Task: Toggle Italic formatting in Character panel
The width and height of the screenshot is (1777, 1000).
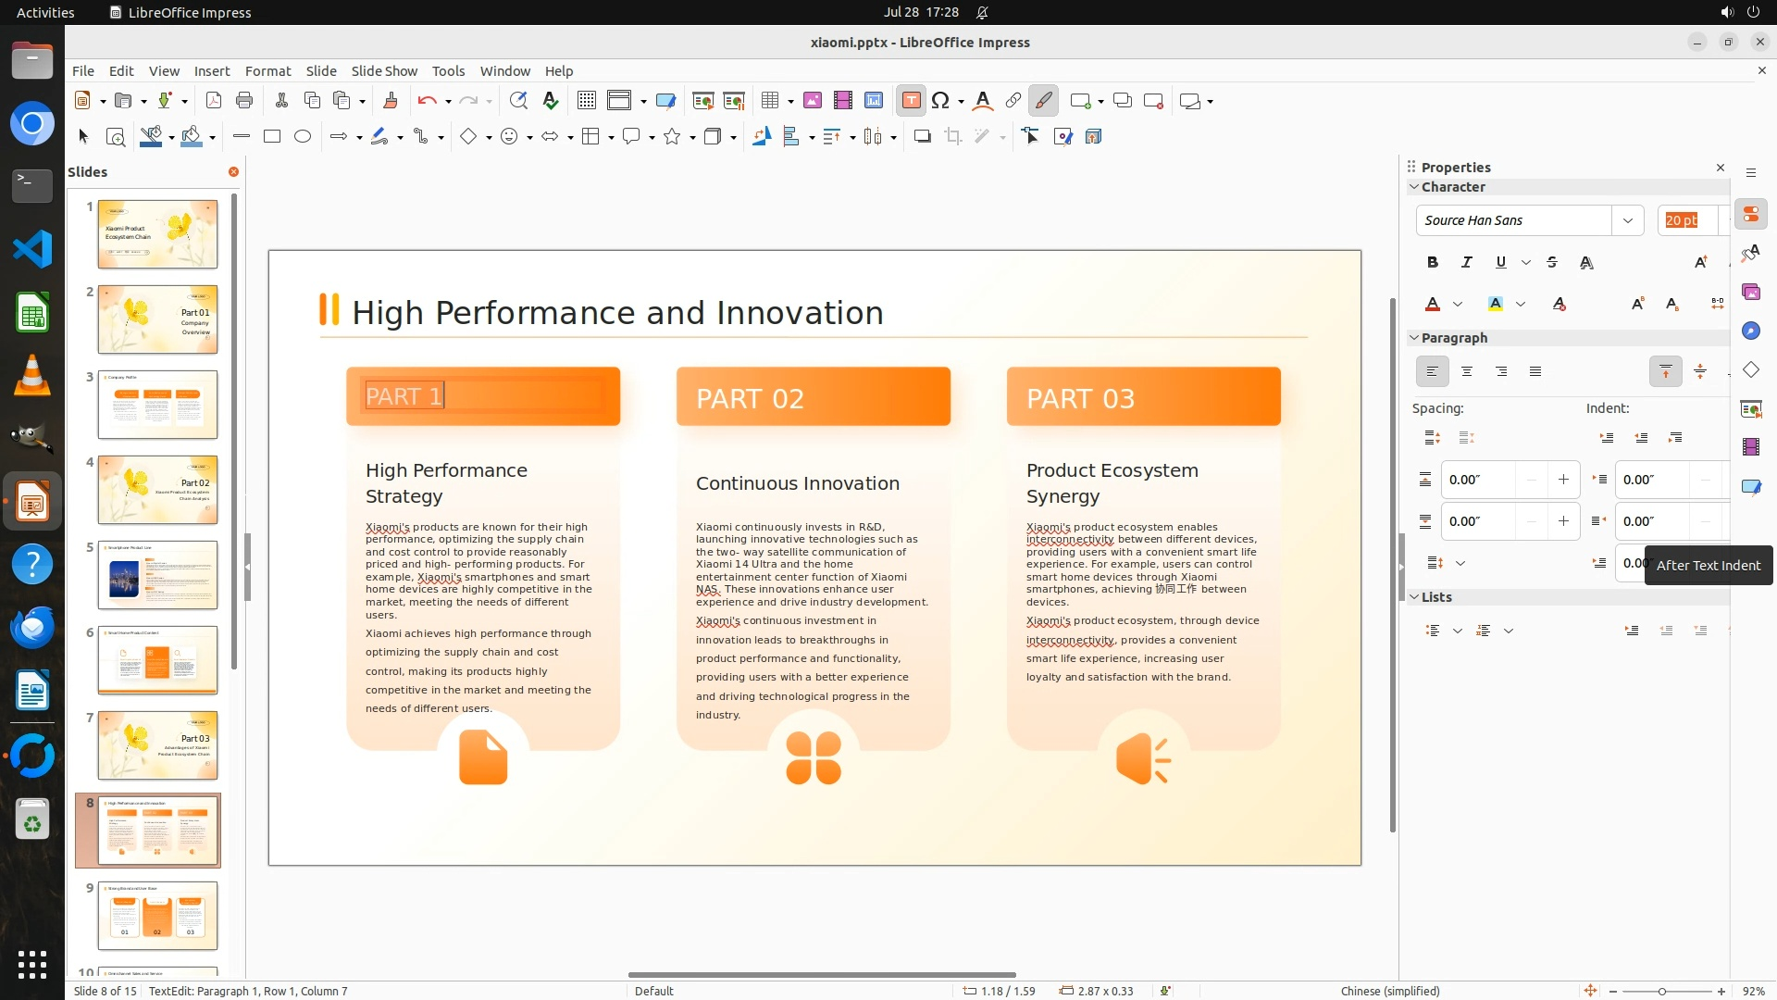Action: (x=1466, y=263)
